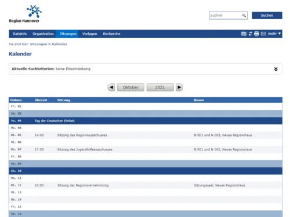Click the 'Di. 12' date cell
Screen dimensions: 290x217
[x=16, y=185]
